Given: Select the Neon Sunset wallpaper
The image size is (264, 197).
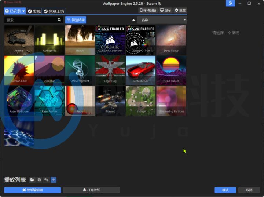Looking at the screenshot, I should coord(171,70).
